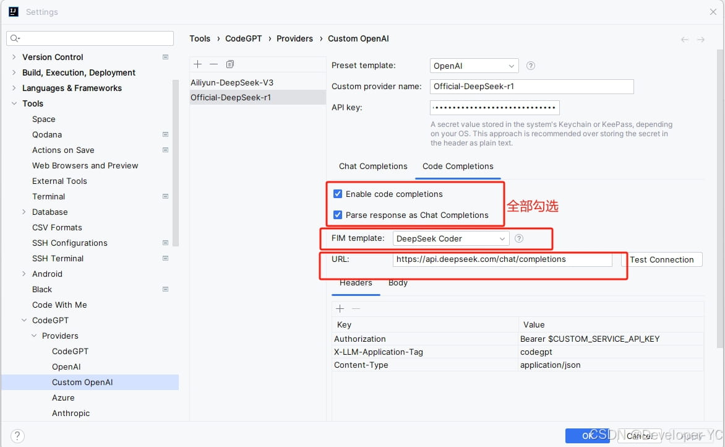This screenshot has height=447, width=725.
Task: Add a header row with plus icon
Action: coord(340,309)
